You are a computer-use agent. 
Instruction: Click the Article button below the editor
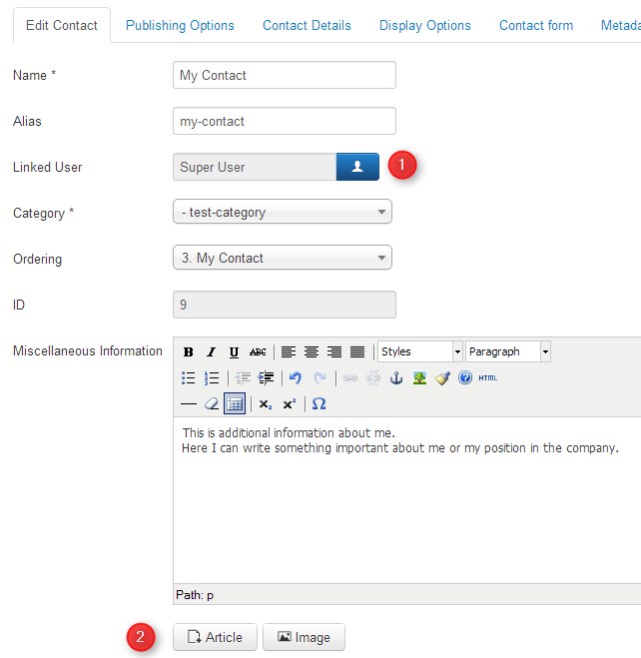[215, 637]
